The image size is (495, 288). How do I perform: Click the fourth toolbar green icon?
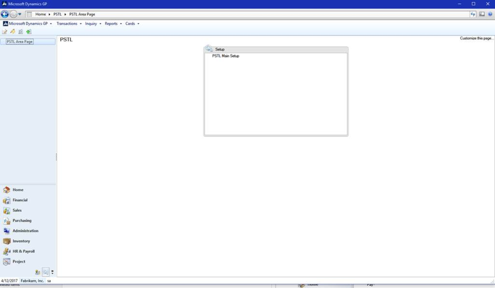[x=29, y=31]
